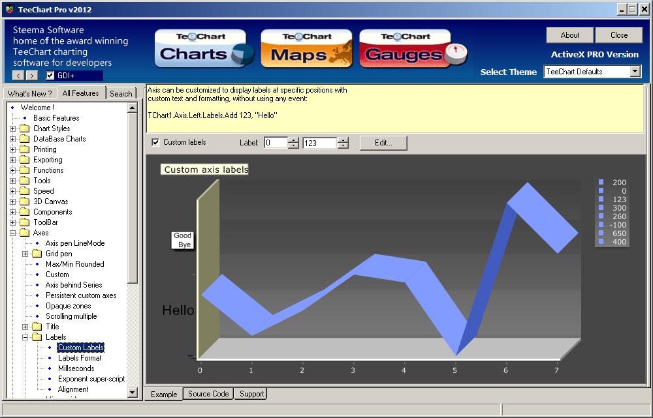Click the Components folder icon
The image size is (653, 418).
coord(25,211)
